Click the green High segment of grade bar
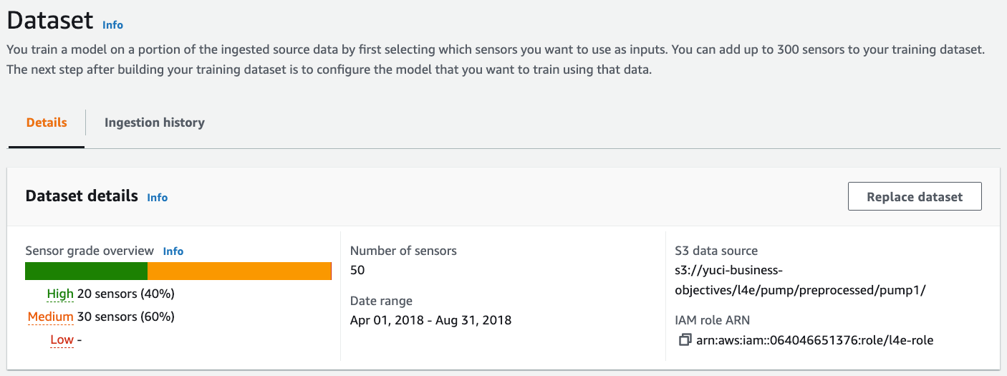This screenshot has width=1007, height=376. click(x=86, y=271)
